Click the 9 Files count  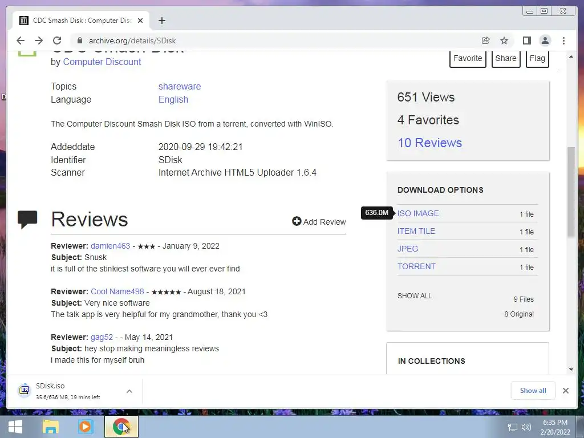click(524, 299)
